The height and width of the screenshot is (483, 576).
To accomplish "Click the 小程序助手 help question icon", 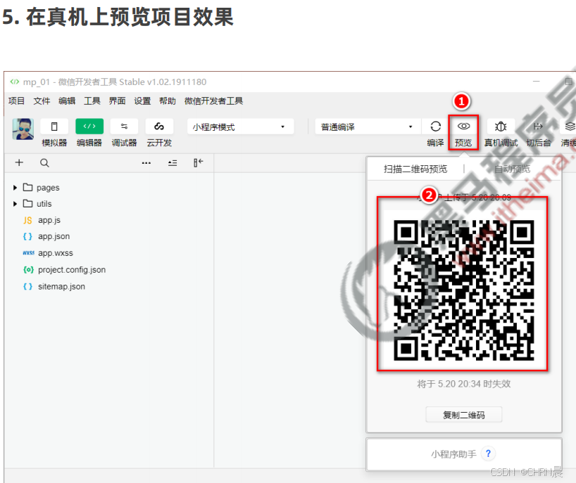I will (488, 453).
